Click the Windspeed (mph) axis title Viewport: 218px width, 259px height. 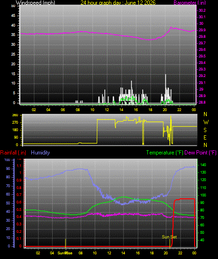coord(36,2)
